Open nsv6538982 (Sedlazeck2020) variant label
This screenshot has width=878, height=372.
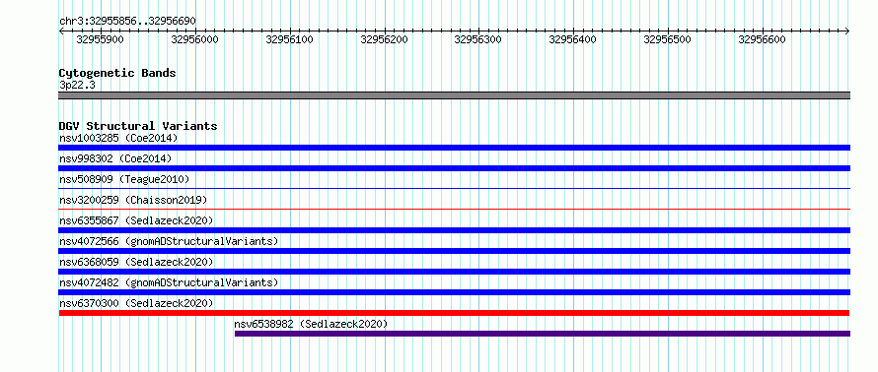[x=312, y=324]
